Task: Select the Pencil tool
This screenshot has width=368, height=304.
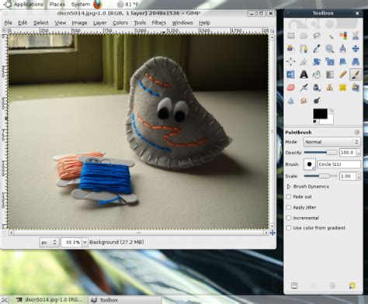Action: (343, 74)
